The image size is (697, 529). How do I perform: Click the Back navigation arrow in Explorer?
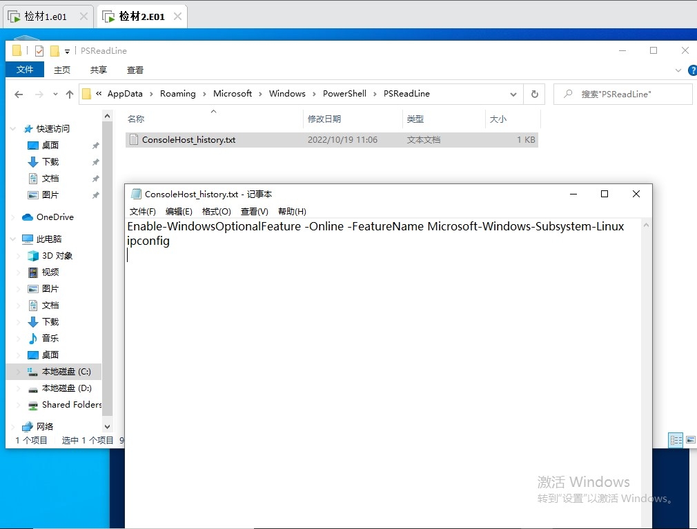pyautogui.click(x=19, y=94)
